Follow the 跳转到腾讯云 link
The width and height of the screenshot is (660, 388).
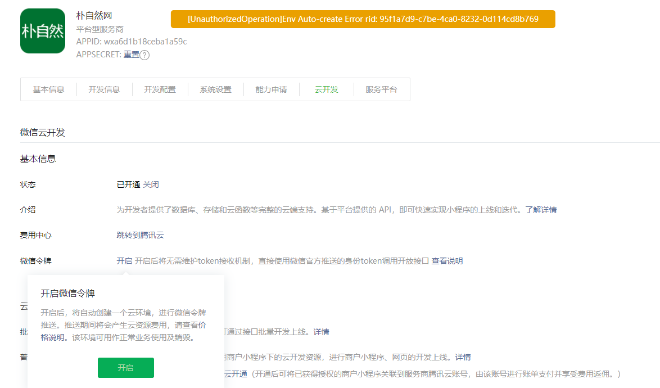[x=140, y=235]
